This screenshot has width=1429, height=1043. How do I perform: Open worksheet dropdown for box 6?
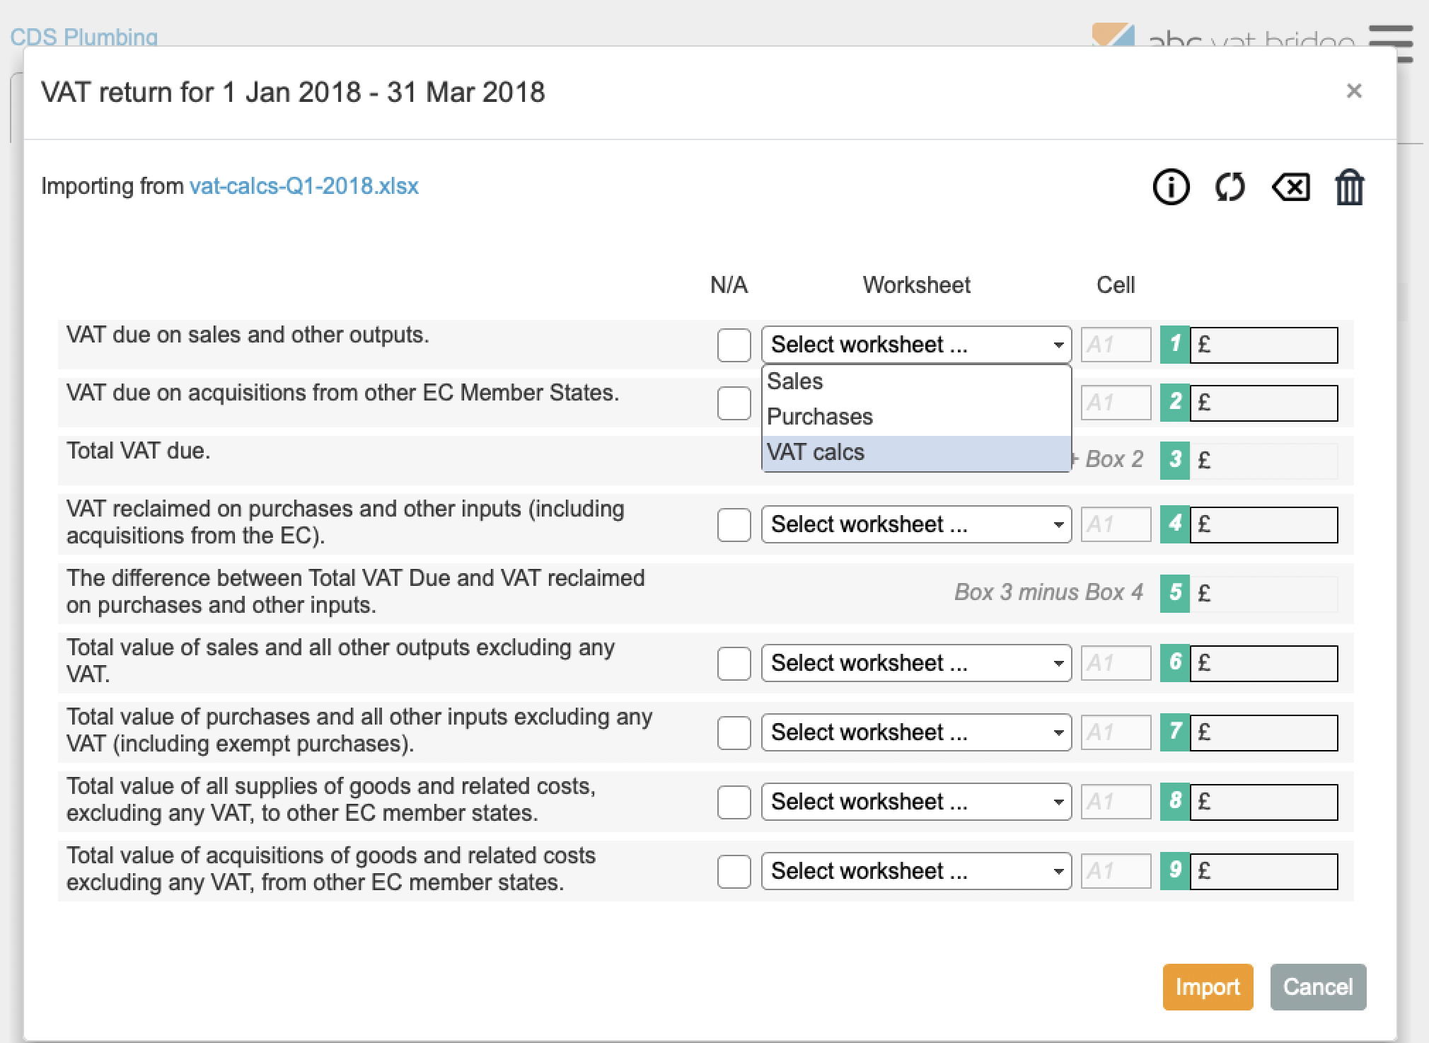point(916,663)
